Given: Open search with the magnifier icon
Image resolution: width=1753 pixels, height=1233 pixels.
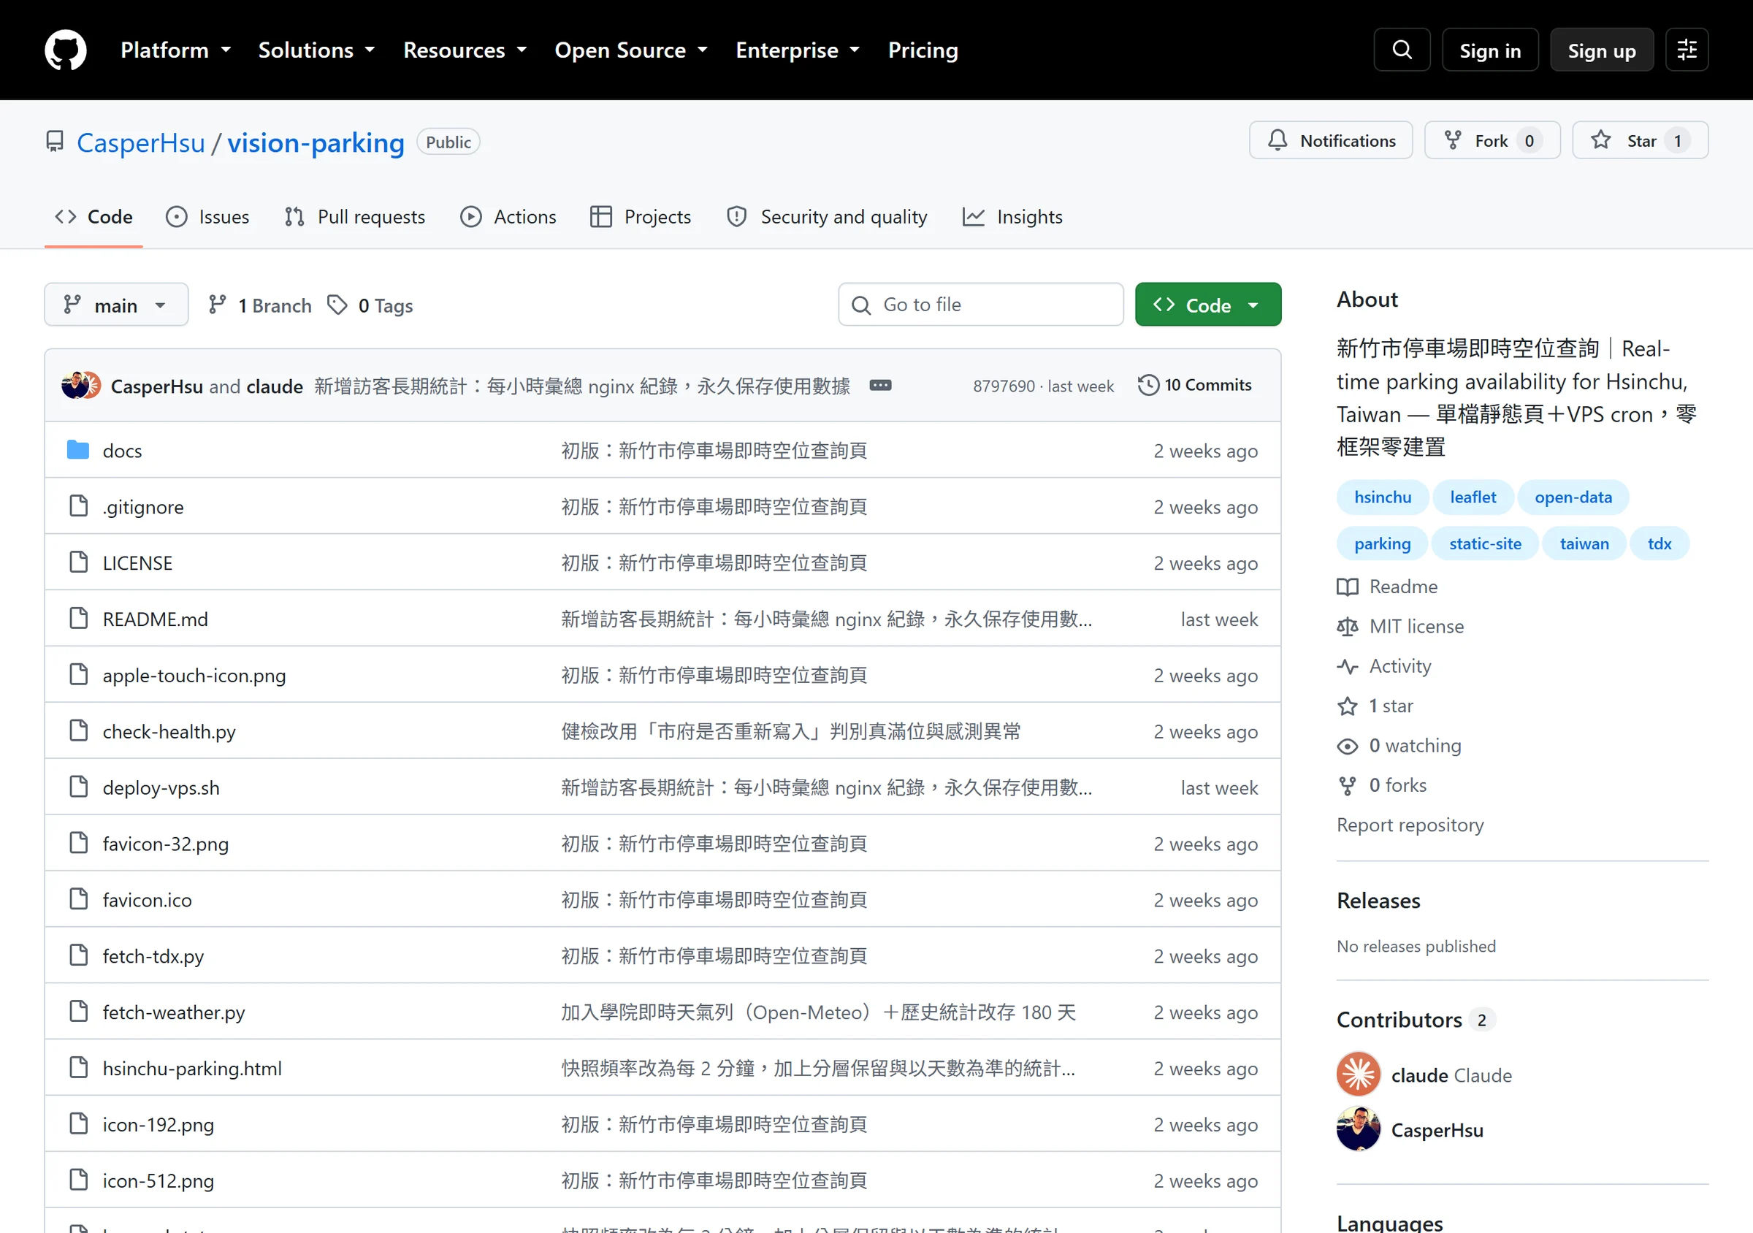Looking at the screenshot, I should coord(1402,50).
